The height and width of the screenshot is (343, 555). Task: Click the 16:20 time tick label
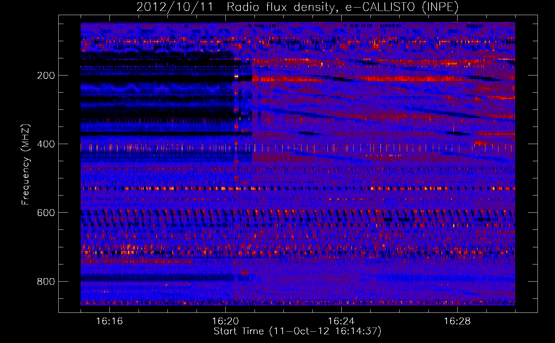(x=225, y=321)
